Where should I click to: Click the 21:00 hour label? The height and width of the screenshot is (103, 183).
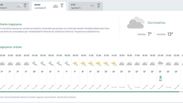pyautogui.click(x=168, y=55)
